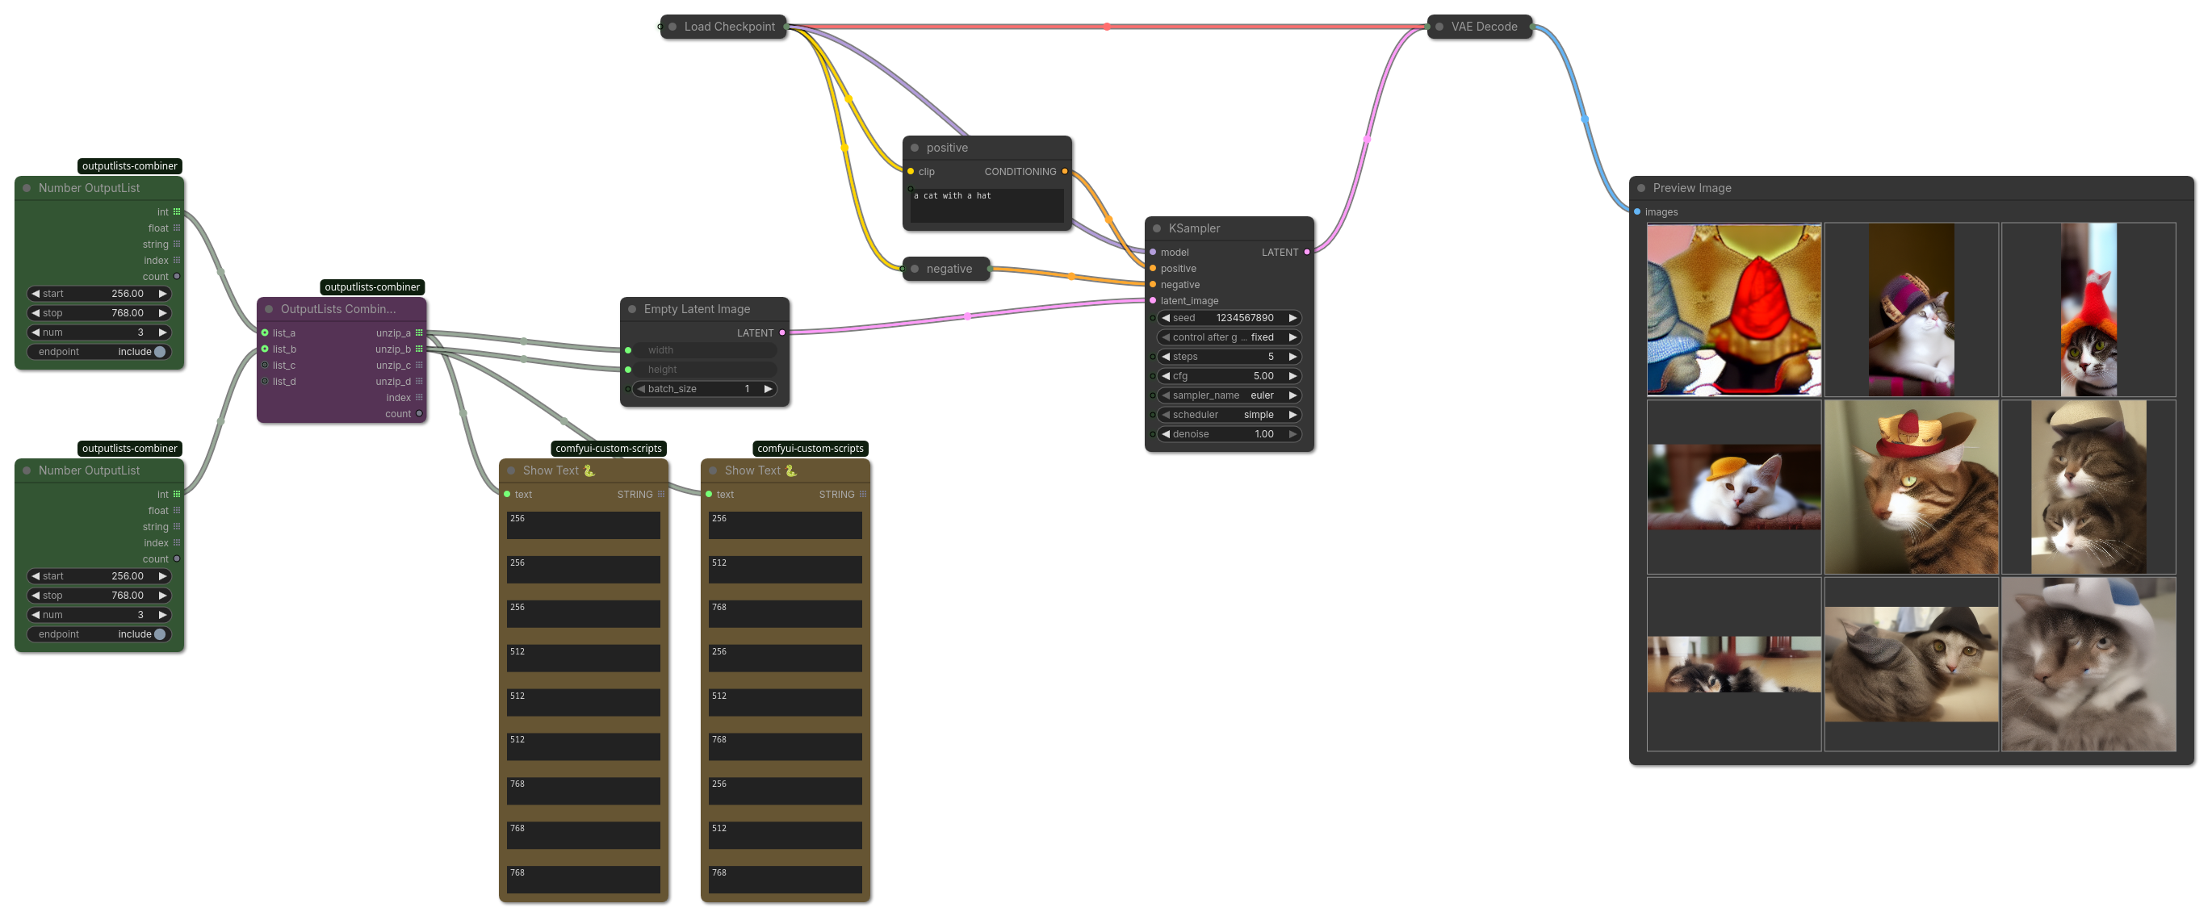The width and height of the screenshot is (2212, 920).
Task: Open the bottom-right gray cat preview thumbnail
Action: point(2088,664)
